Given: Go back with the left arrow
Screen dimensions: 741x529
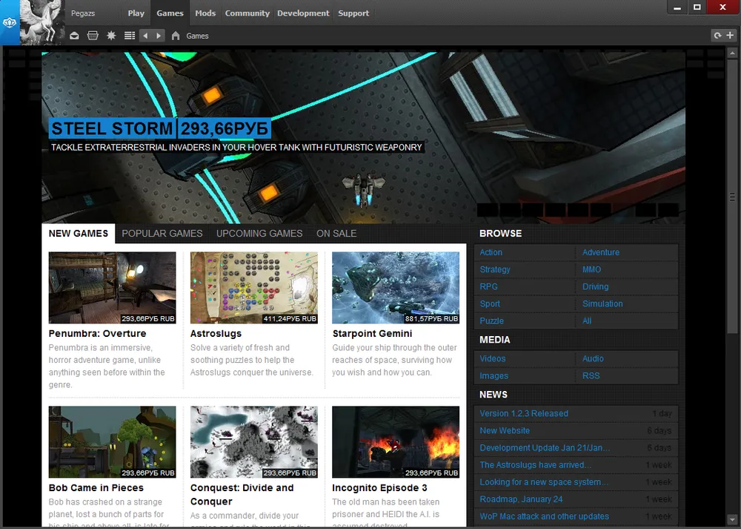Looking at the screenshot, I should (x=145, y=36).
